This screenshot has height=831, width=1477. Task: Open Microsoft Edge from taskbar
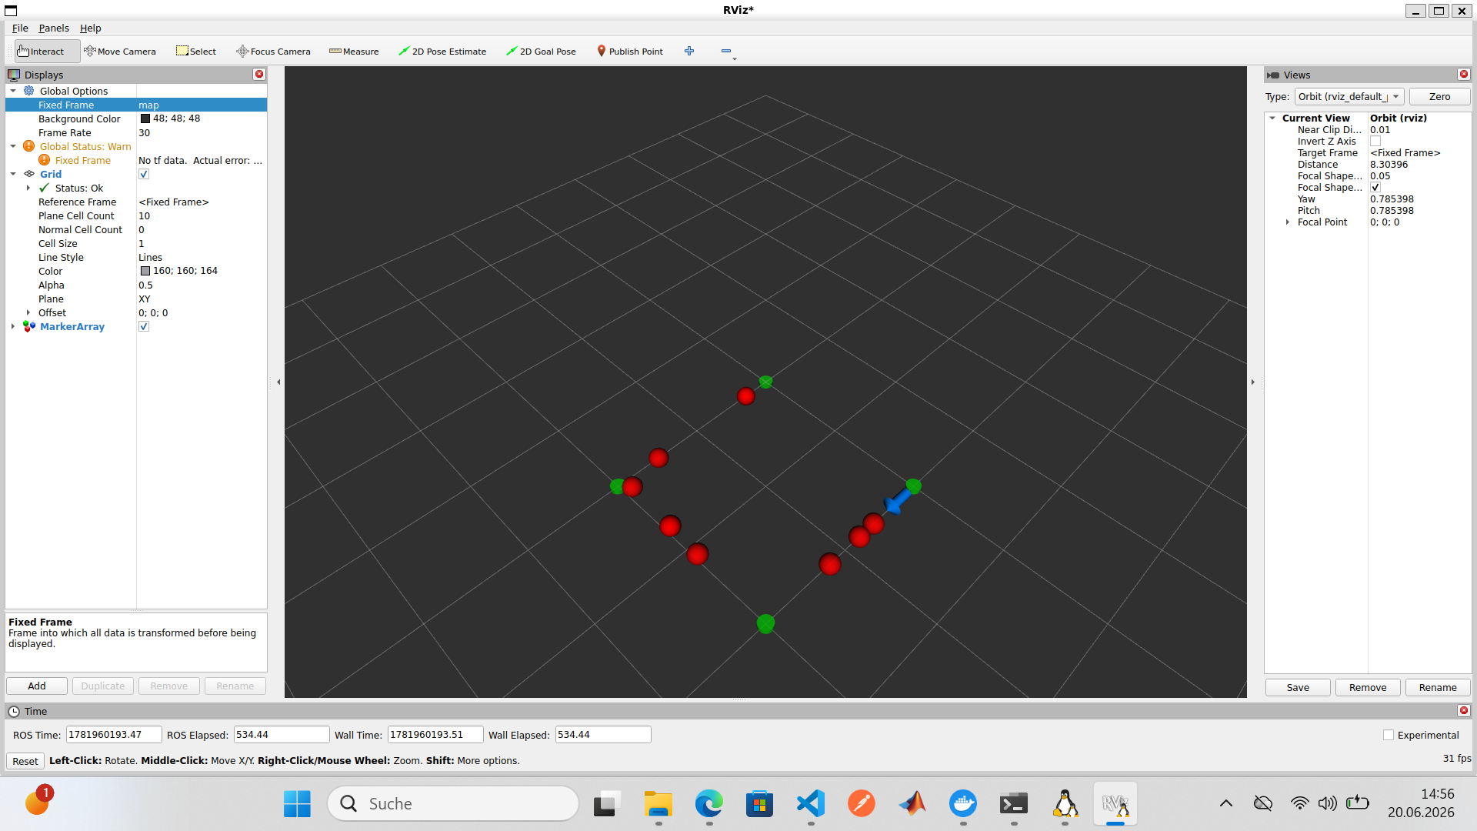(x=709, y=804)
